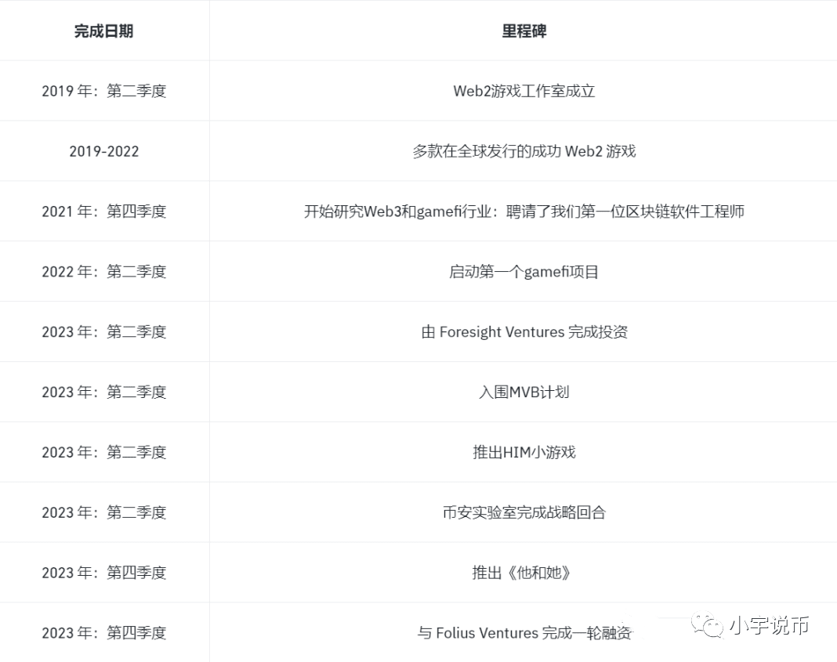This screenshot has height=662, width=837.
Task: Click the 里程碑 column header
Action: 523,30
